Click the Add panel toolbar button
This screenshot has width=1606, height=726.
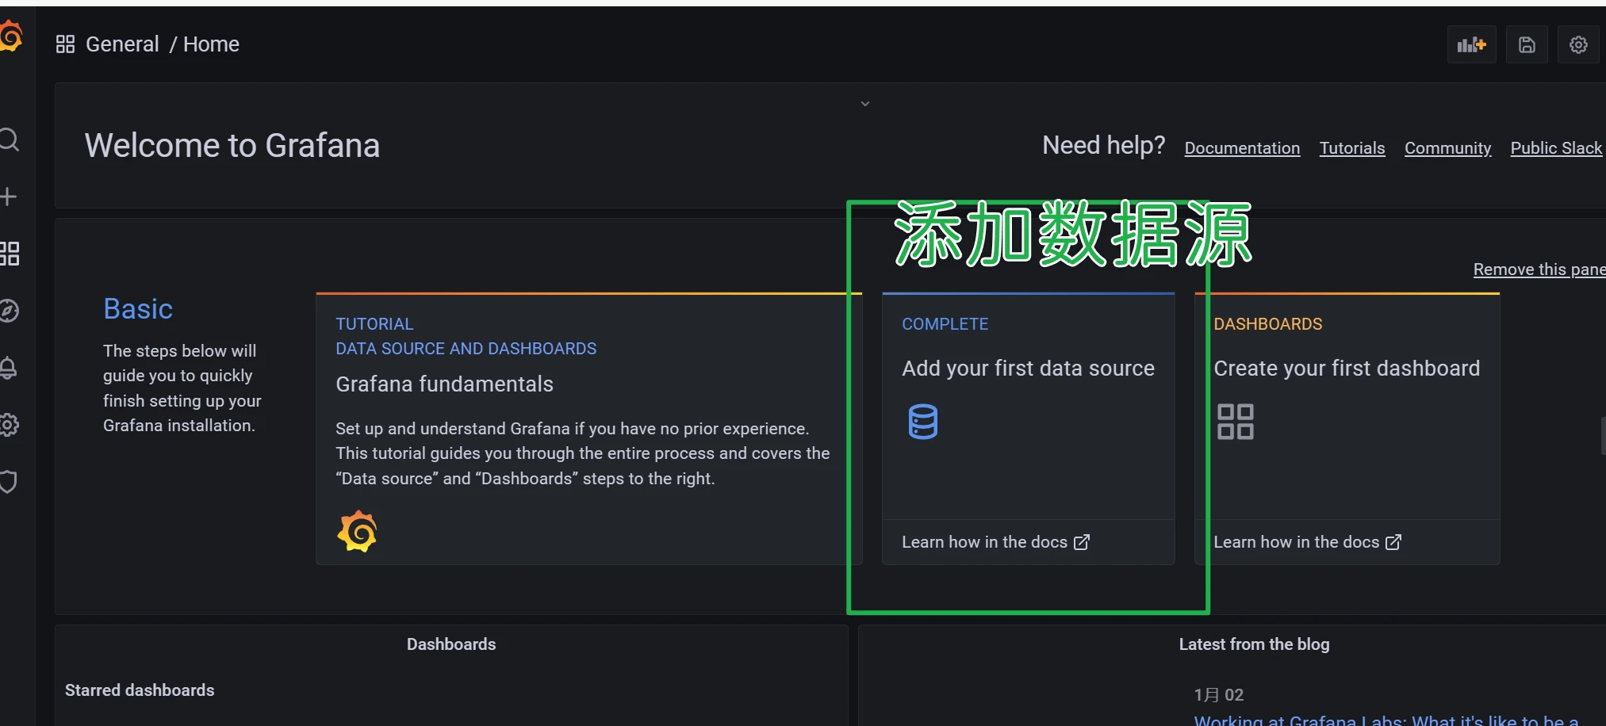[1471, 44]
